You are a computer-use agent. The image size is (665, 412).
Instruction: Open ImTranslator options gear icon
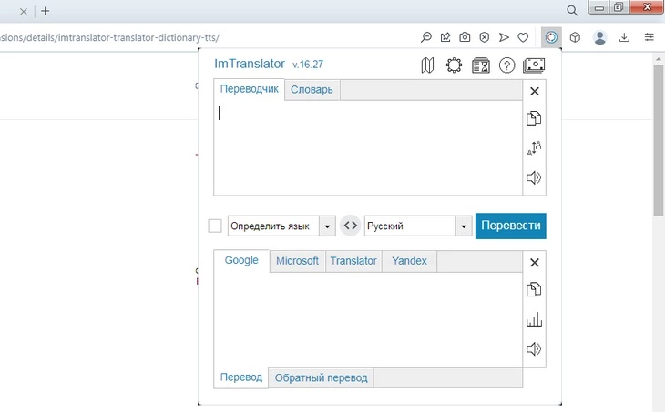pos(454,65)
